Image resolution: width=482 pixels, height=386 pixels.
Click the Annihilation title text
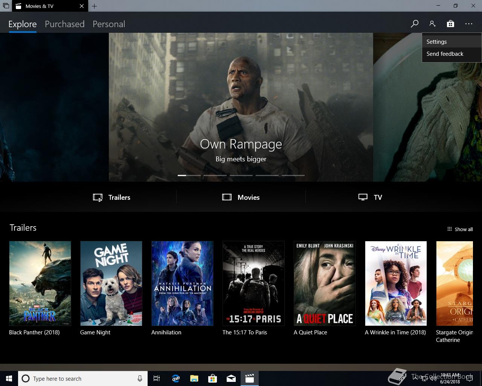[166, 332]
